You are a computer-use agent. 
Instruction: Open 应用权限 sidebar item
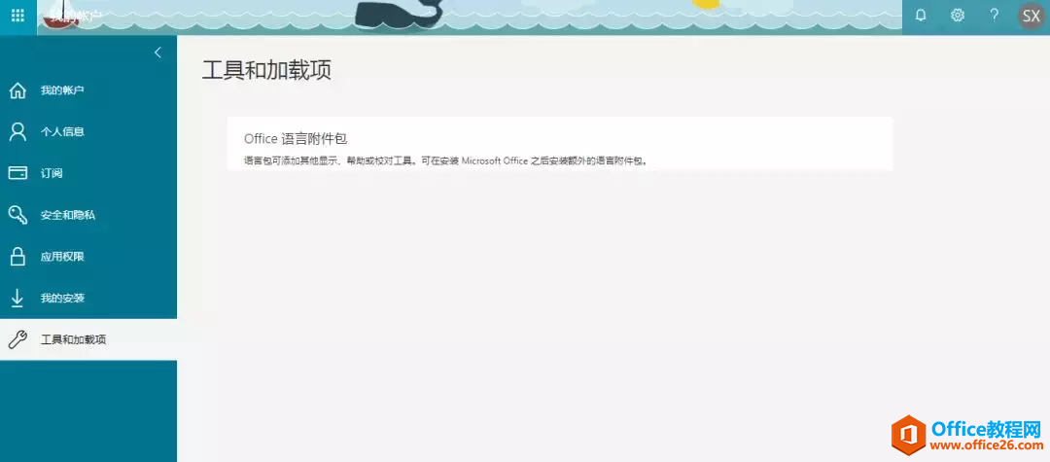88,257
